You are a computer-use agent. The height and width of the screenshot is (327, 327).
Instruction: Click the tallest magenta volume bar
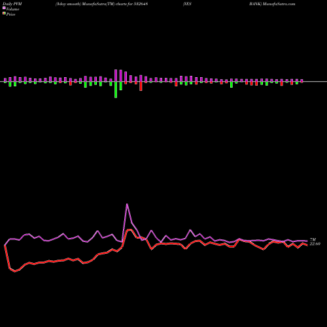coord(116,76)
